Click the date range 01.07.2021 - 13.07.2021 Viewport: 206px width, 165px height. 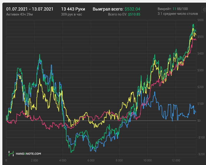30,9
